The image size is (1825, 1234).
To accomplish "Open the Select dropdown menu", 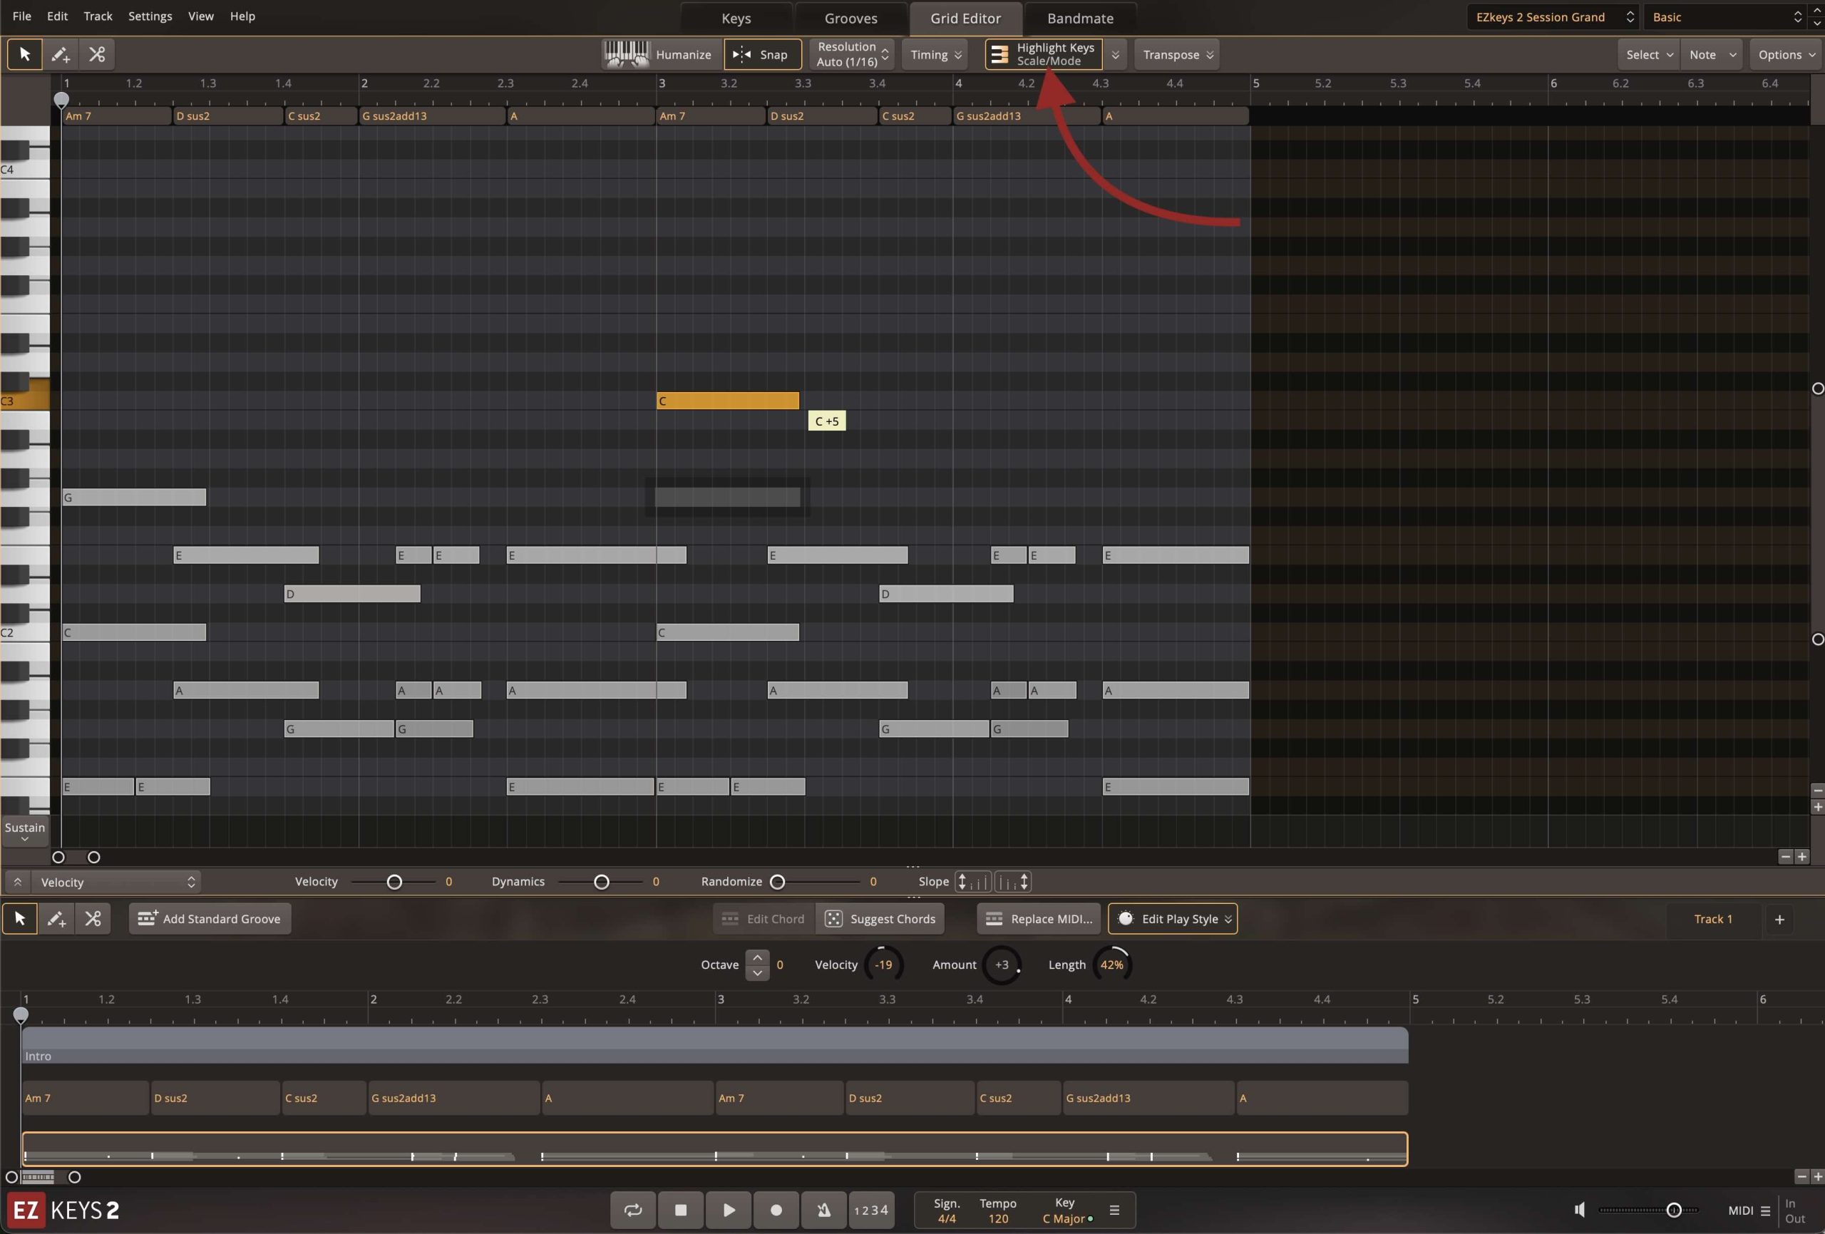I will tap(1648, 54).
